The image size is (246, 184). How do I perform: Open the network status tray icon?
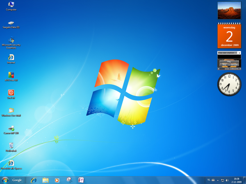222,180
